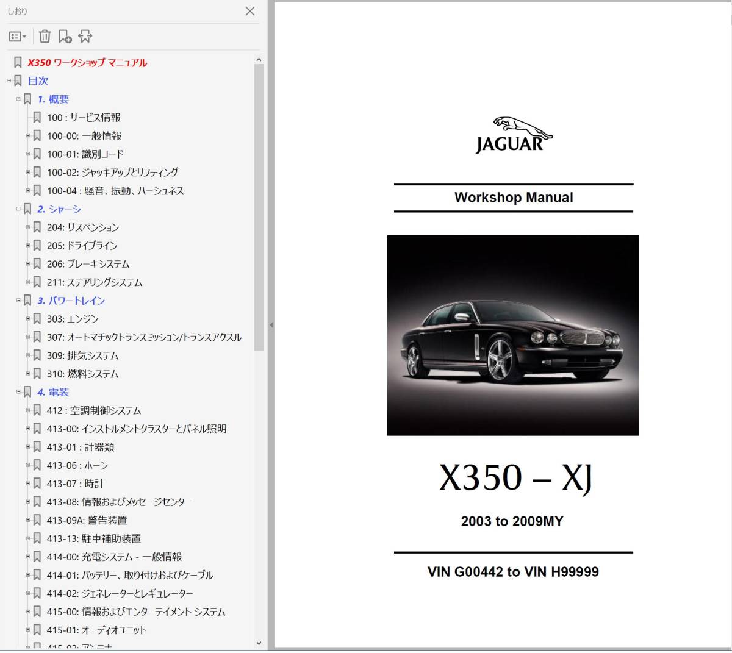Screen dimensions: 732x653
Task: Go to 4. 電装 bookmark
Action: click(x=53, y=392)
